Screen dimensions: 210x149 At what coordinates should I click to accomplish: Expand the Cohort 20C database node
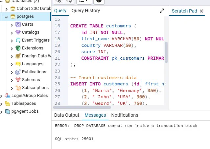(x=7, y=9)
